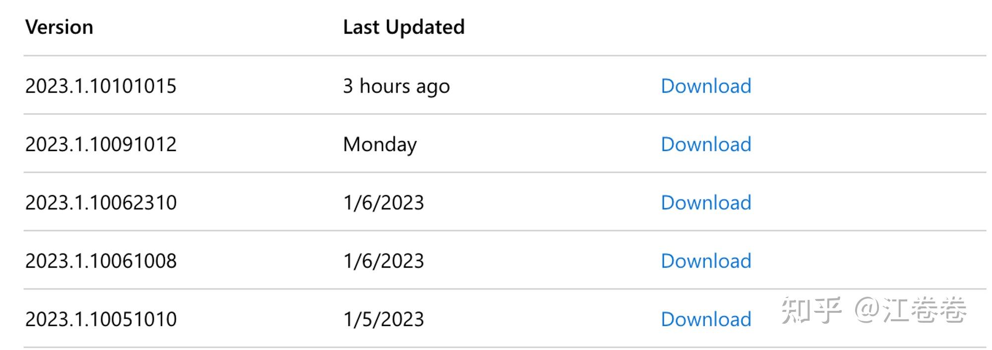The image size is (992, 350).
Task: Select version number 2023.1.10051010 text
Action: click(101, 320)
